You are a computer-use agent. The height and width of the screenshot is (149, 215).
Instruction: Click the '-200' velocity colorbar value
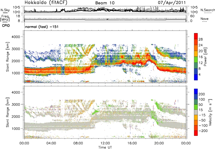pos(203,131)
